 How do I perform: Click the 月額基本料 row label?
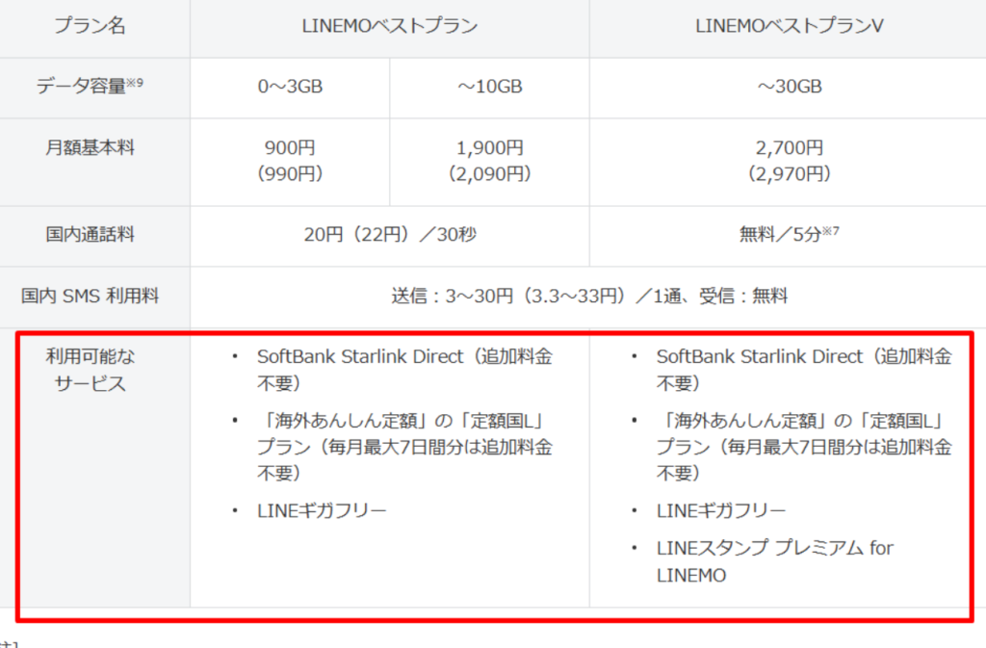(x=90, y=147)
